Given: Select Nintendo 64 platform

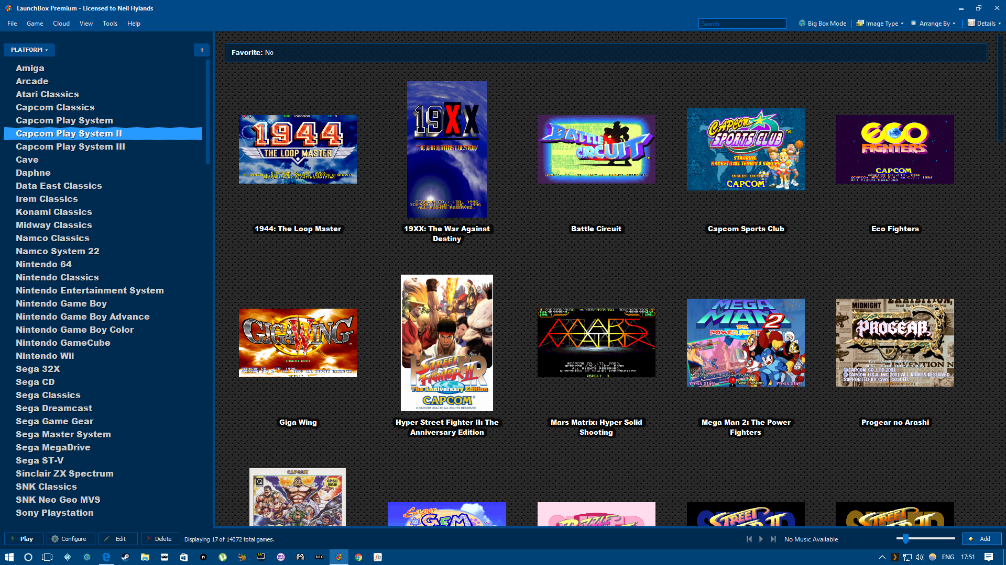Looking at the screenshot, I should tap(43, 264).
